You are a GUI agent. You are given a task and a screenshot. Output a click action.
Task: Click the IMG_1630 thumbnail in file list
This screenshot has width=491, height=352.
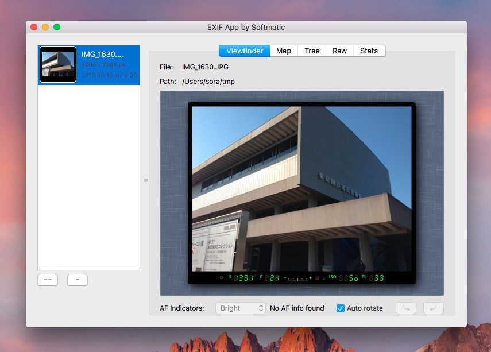(x=58, y=64)
